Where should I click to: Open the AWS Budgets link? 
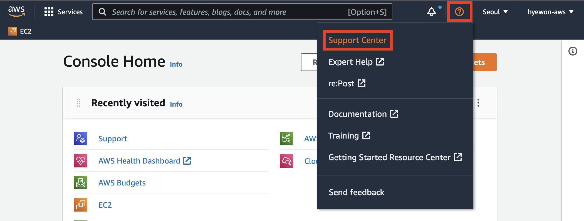point(122,183)
